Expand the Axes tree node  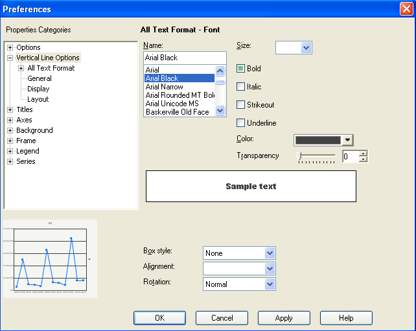pyautogui.click(x=10, y=120)
